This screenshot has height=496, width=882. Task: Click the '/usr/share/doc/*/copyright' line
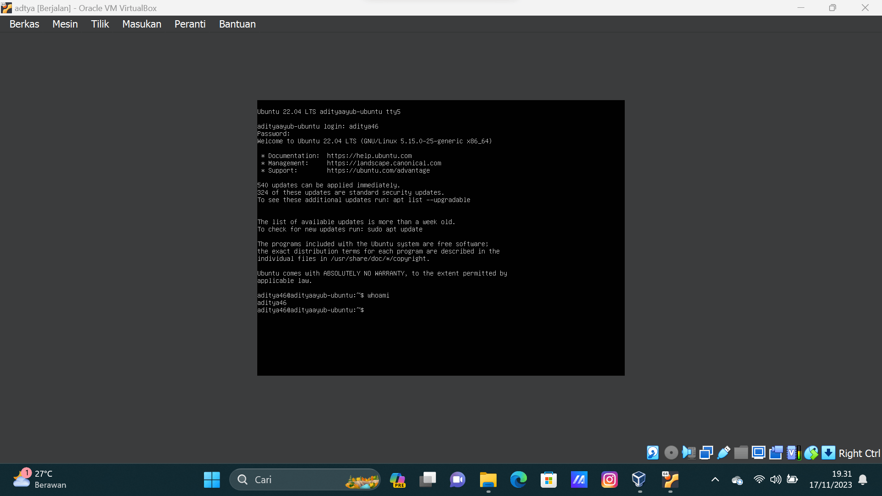(x=344, y=259)
